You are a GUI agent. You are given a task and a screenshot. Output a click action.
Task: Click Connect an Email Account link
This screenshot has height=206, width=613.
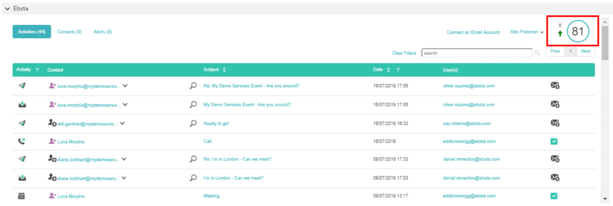(x=473, y=32)
